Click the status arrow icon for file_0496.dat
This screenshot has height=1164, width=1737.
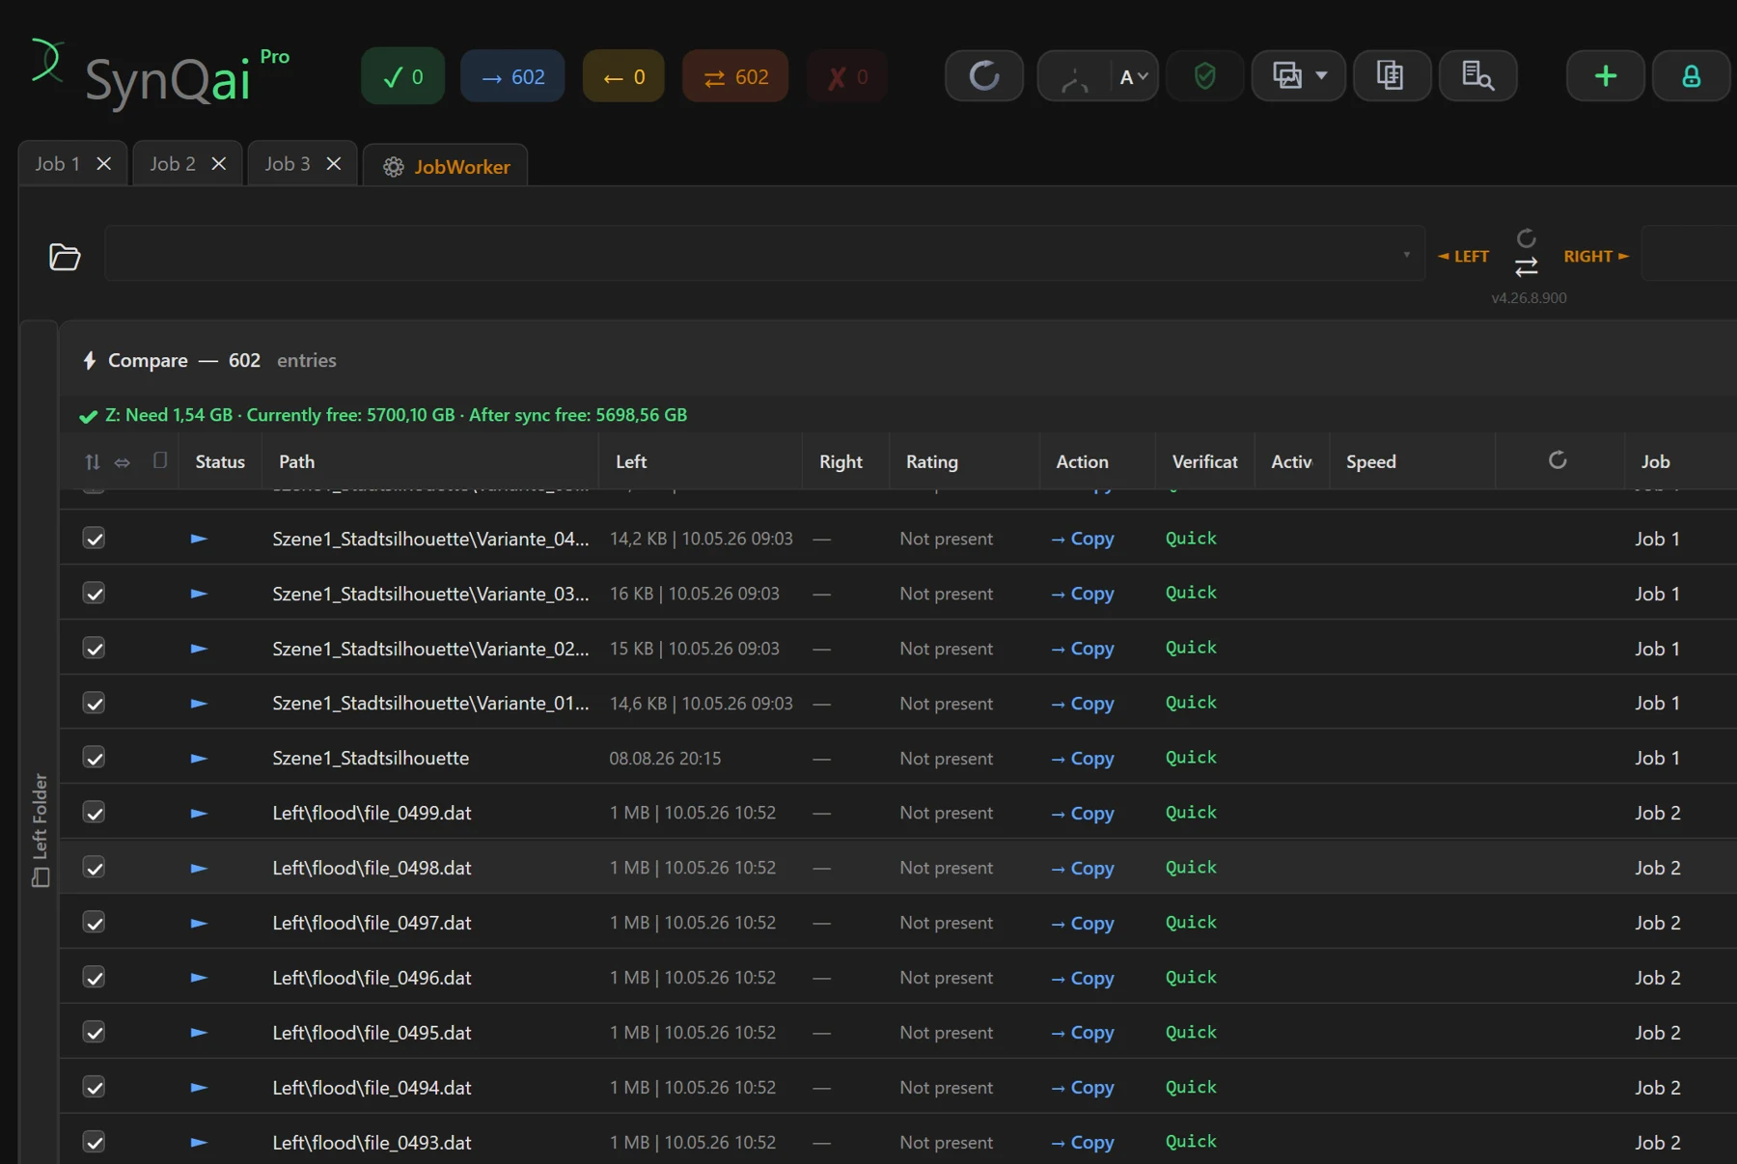click(x=199, y=978)
